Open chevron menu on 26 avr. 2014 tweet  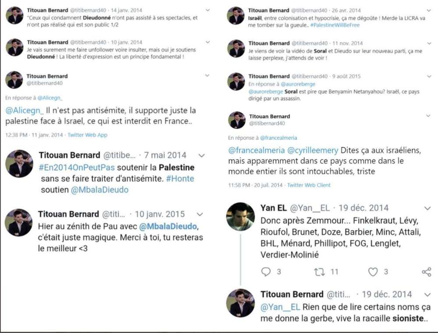pyautogui.click(x=429, y=10)
